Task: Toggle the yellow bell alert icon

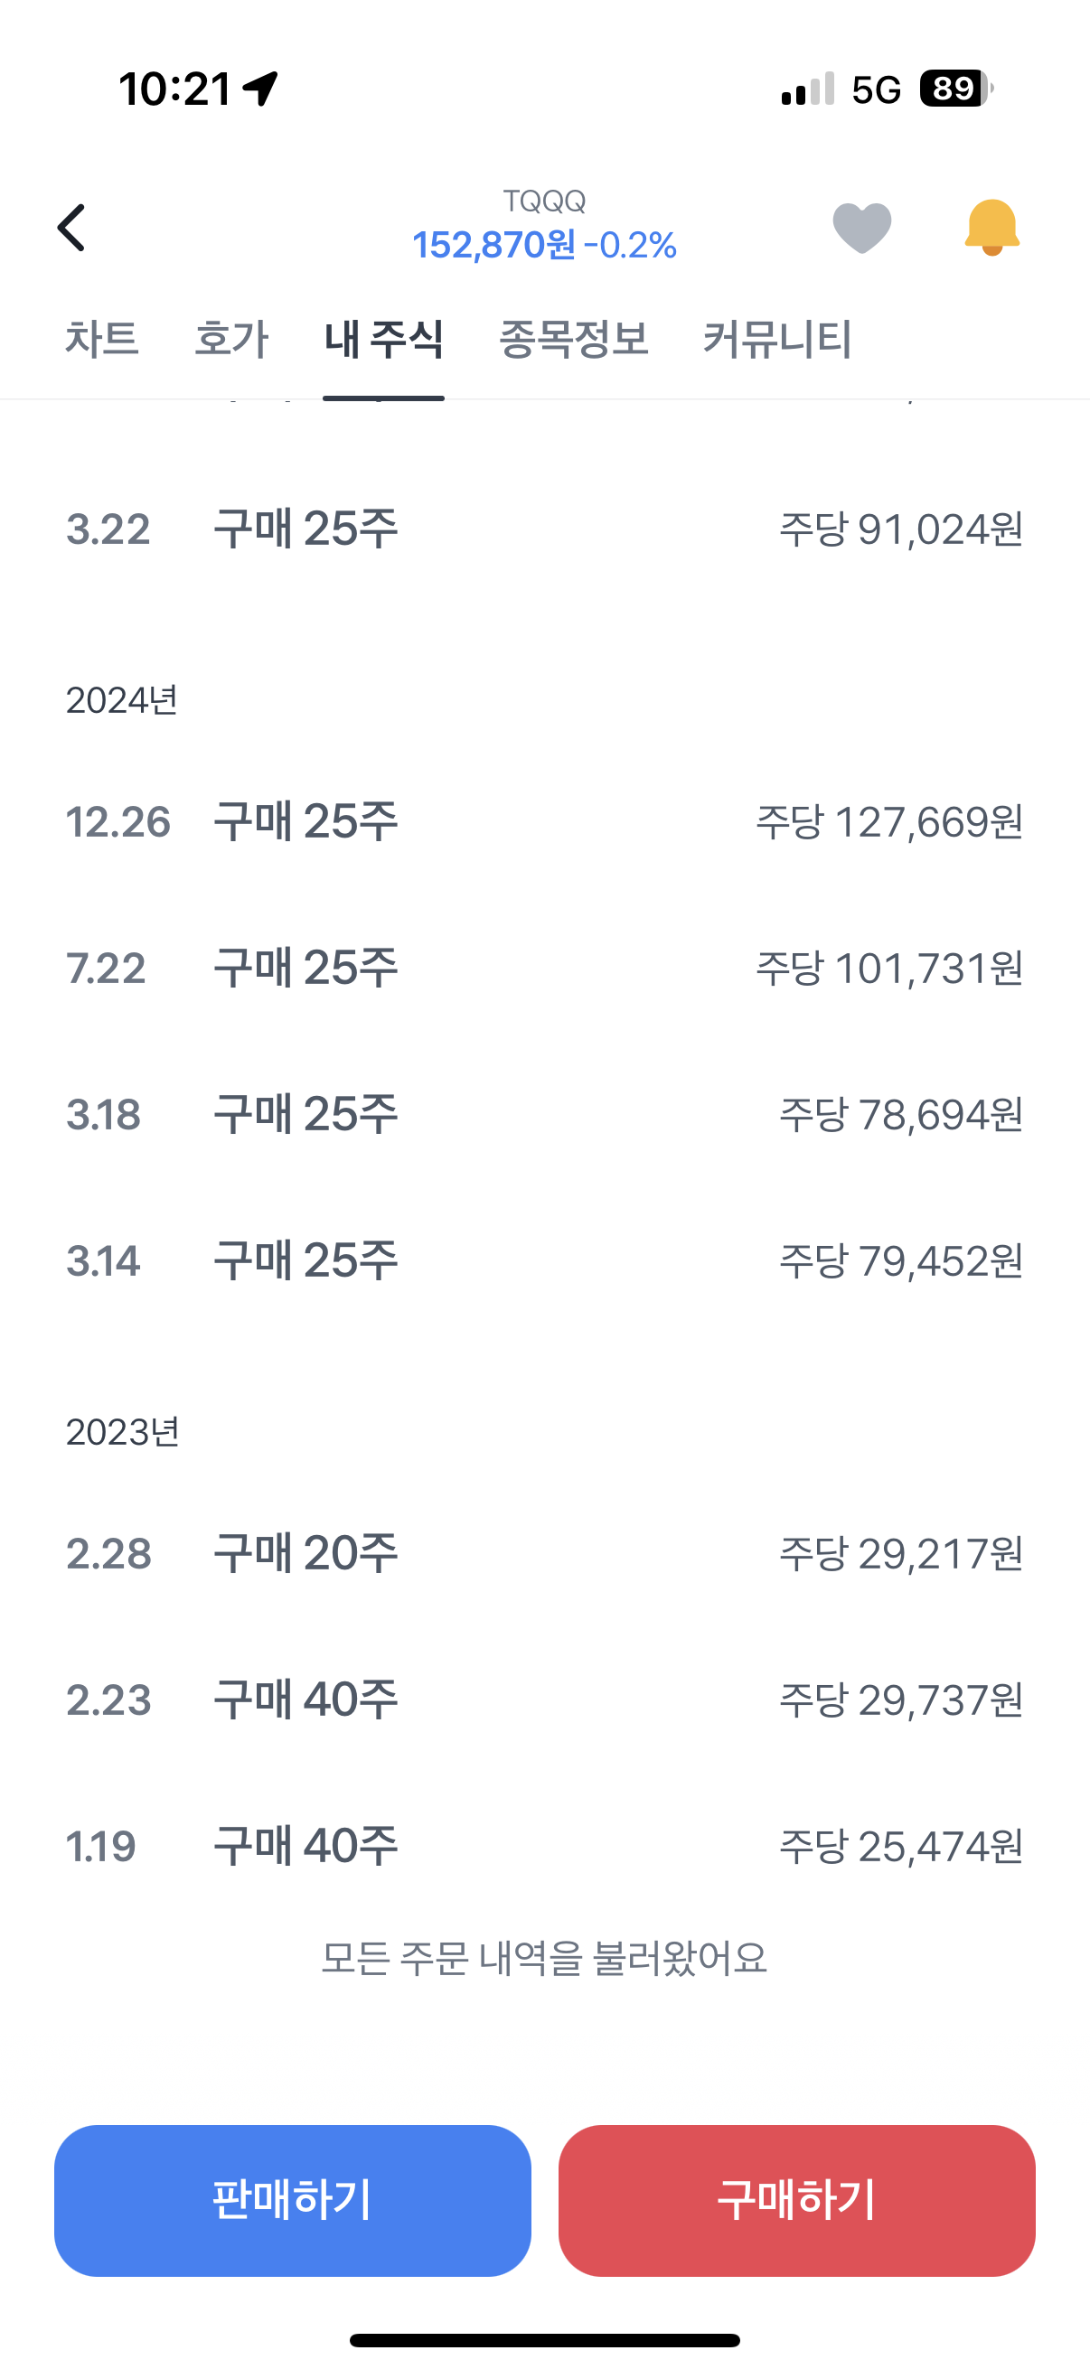Action: 991,226
